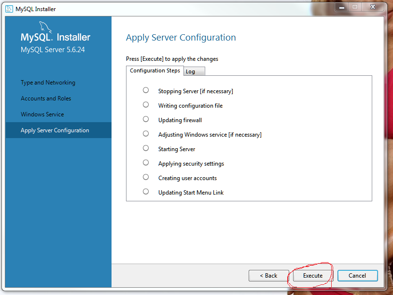393x295 pixels.
Task: Click the MySQL dolphin logo
Action: click(x=45, y=28)
